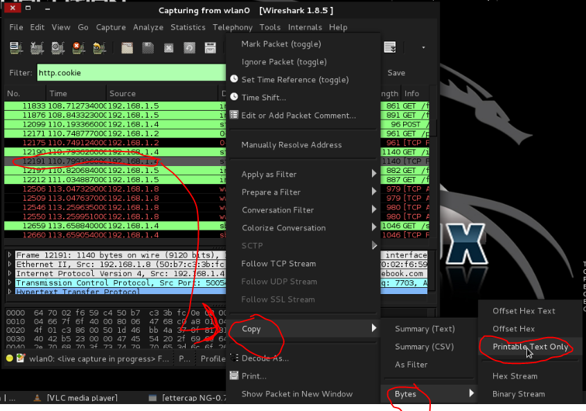The width and height of the screenshot is (586, 411).
Task: Choose Summary (Text) in Copy submenu
Action: click(425, 329)
